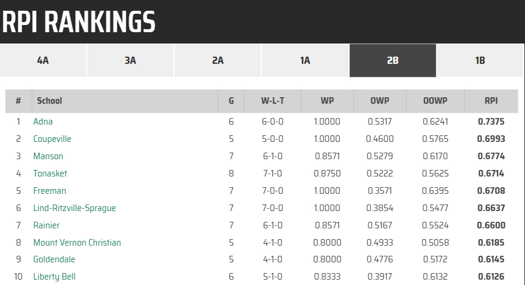Open the Coupeville school page

pos(52,139)
